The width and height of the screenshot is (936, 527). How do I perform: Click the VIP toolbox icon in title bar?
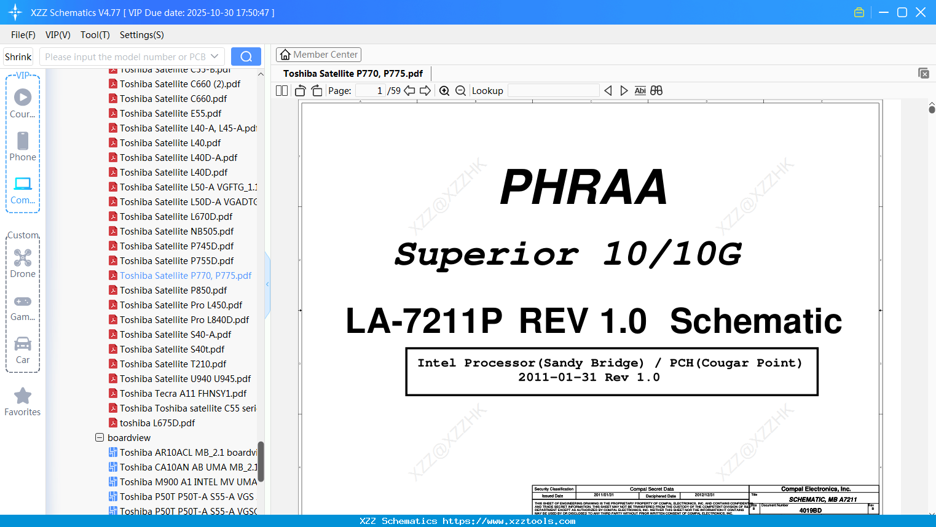(859, 12)
